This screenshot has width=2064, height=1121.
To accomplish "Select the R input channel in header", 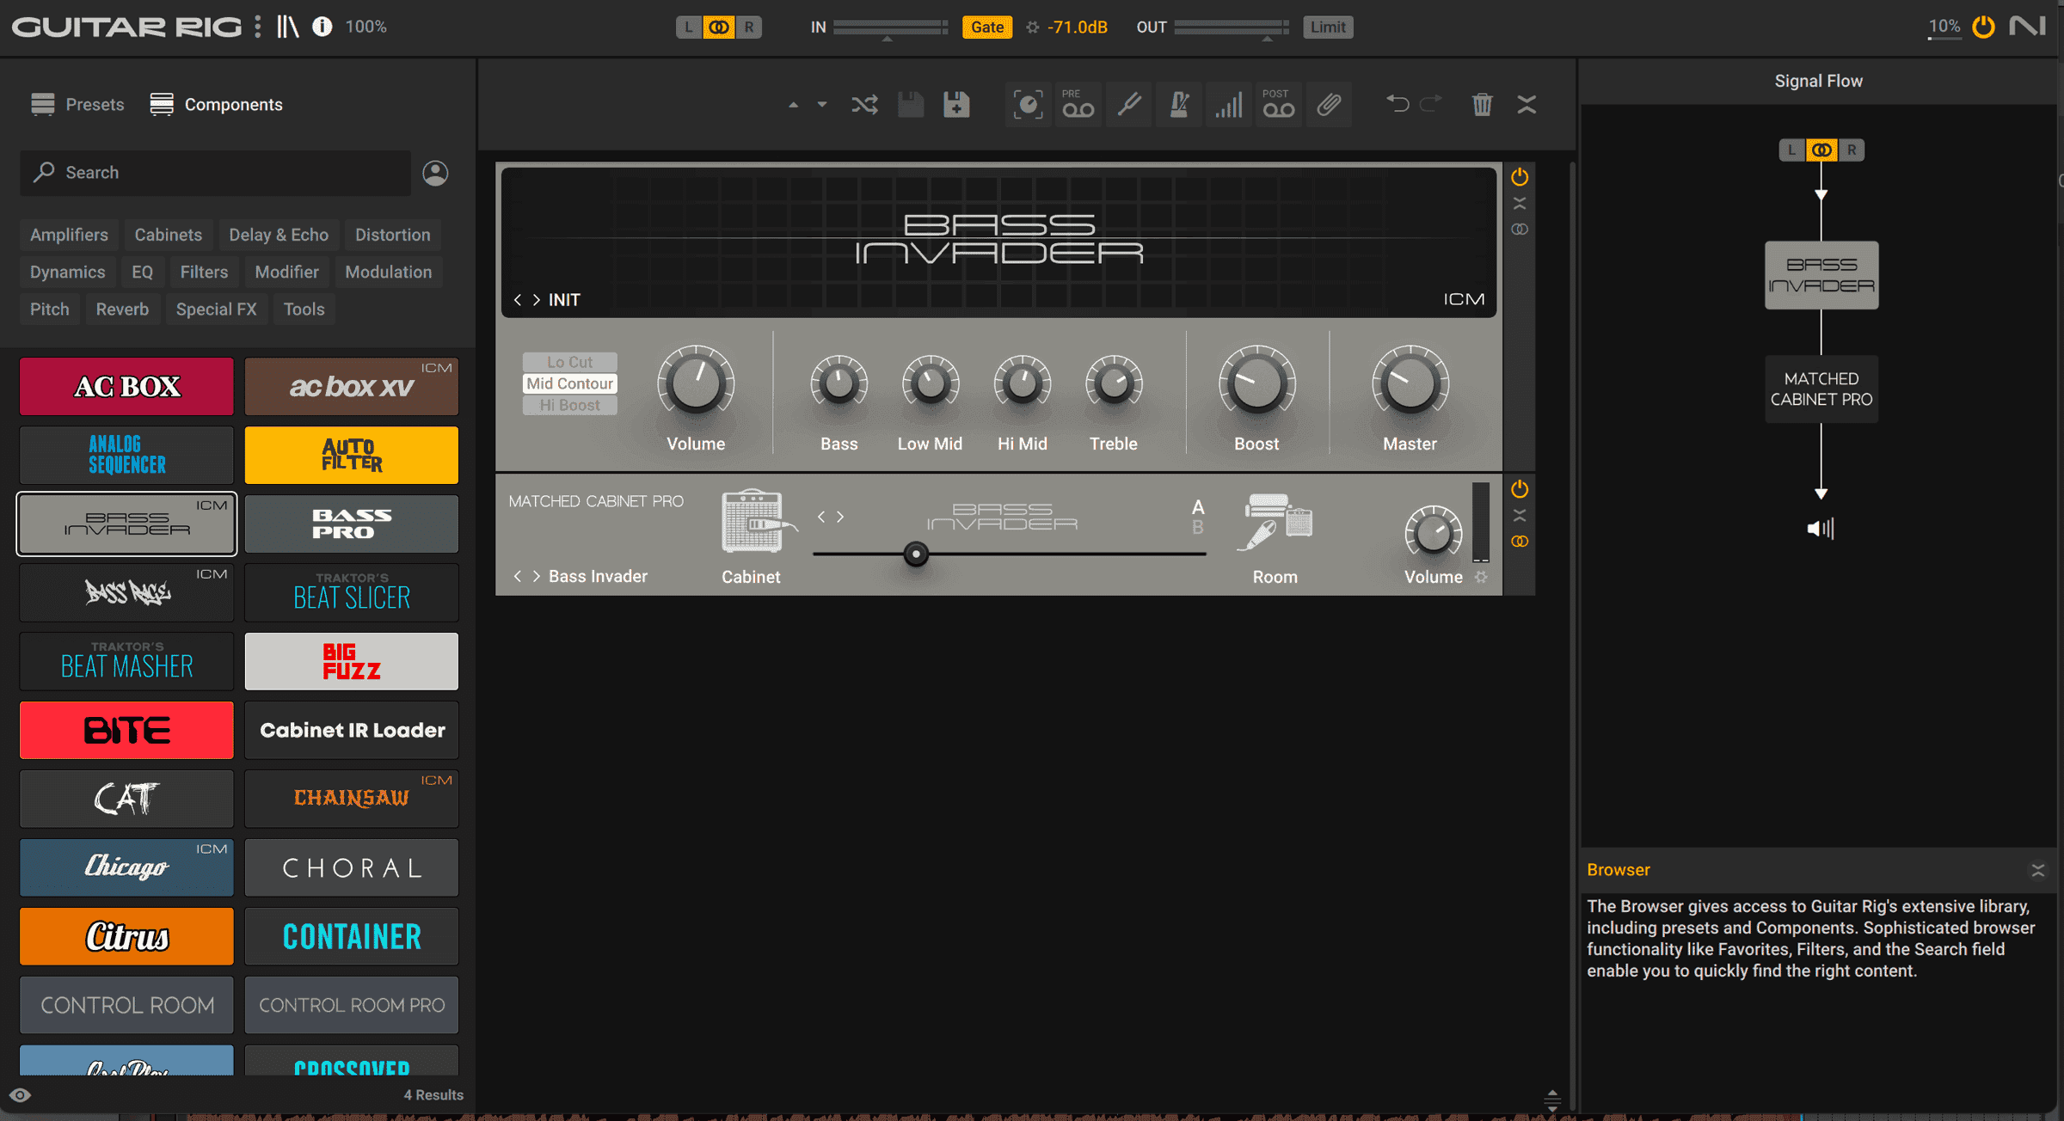I will click(x=749, y=28).
